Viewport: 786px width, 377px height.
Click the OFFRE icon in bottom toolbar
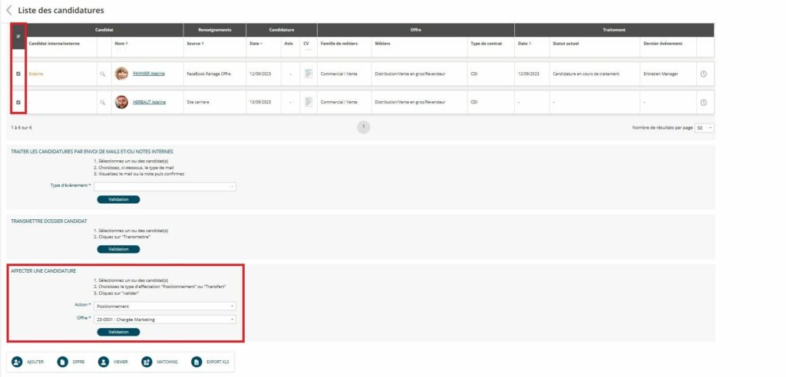point(63,362)
